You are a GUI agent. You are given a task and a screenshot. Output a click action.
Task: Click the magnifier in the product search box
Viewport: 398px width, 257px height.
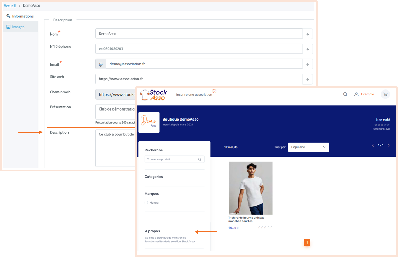click(200, 159)
